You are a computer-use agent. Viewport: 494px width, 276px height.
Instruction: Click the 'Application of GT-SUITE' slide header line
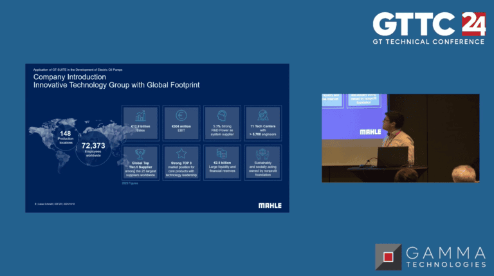click(x=78, y=69)
